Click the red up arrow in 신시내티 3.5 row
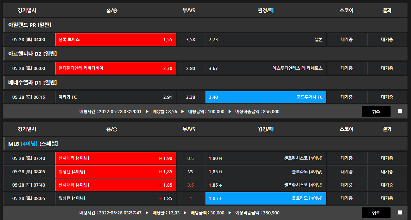This screenshot has height=220, width=411. coord(161,185)
